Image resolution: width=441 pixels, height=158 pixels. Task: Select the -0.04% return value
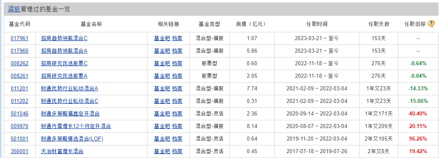point(418,76)
